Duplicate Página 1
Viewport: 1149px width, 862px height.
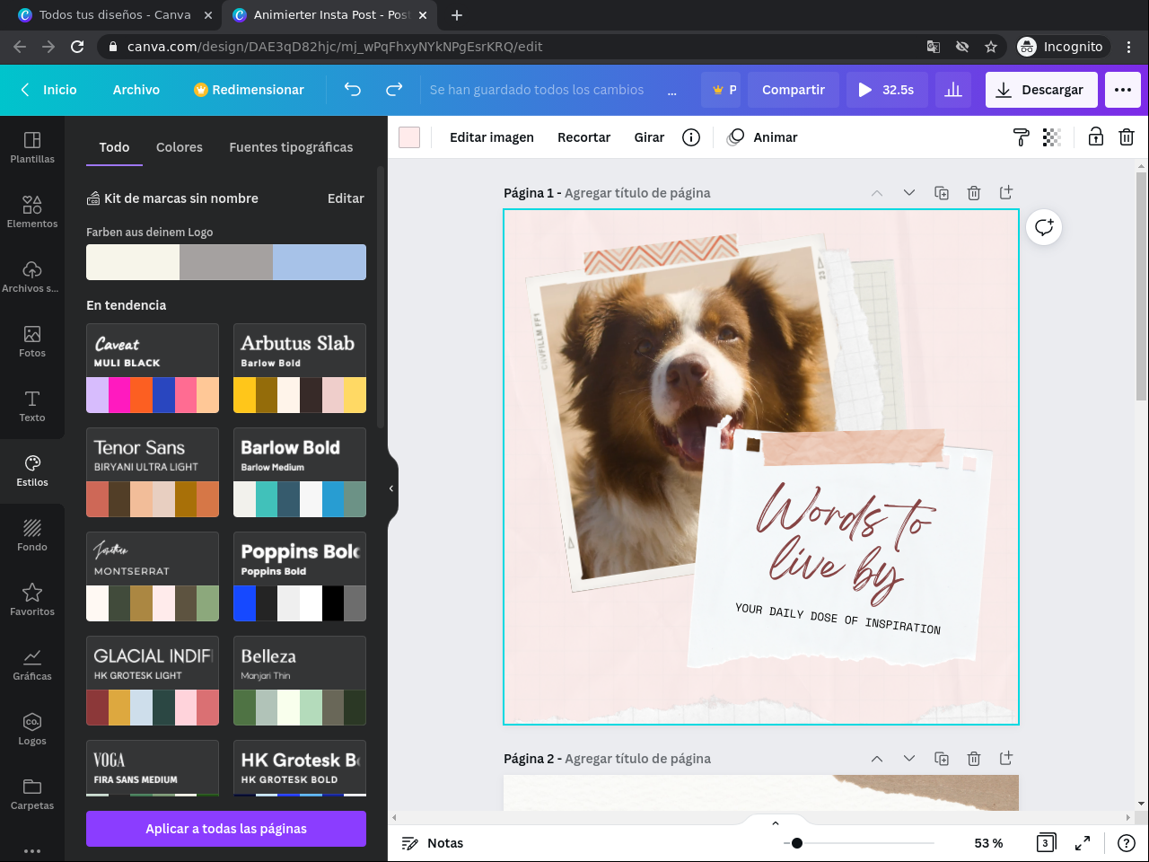click(x=942, y=193)
